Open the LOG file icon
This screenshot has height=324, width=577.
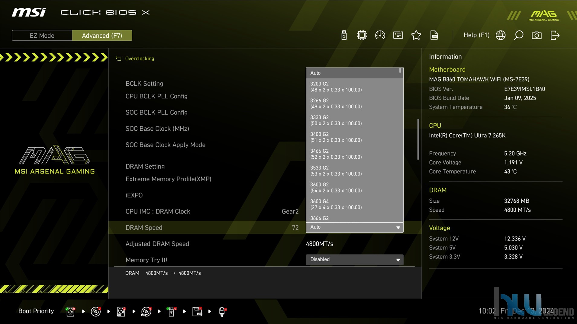point(434,35)
